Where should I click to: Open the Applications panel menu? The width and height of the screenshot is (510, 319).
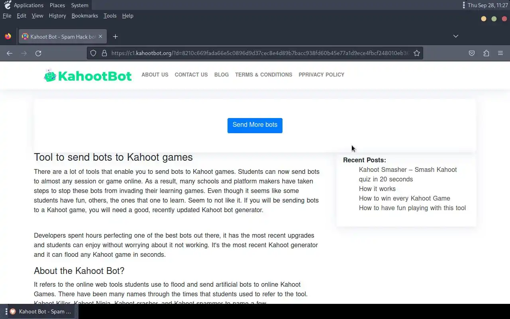[x=29, y=5]
